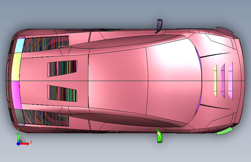Select the central roof panel surface

point(118,81)
